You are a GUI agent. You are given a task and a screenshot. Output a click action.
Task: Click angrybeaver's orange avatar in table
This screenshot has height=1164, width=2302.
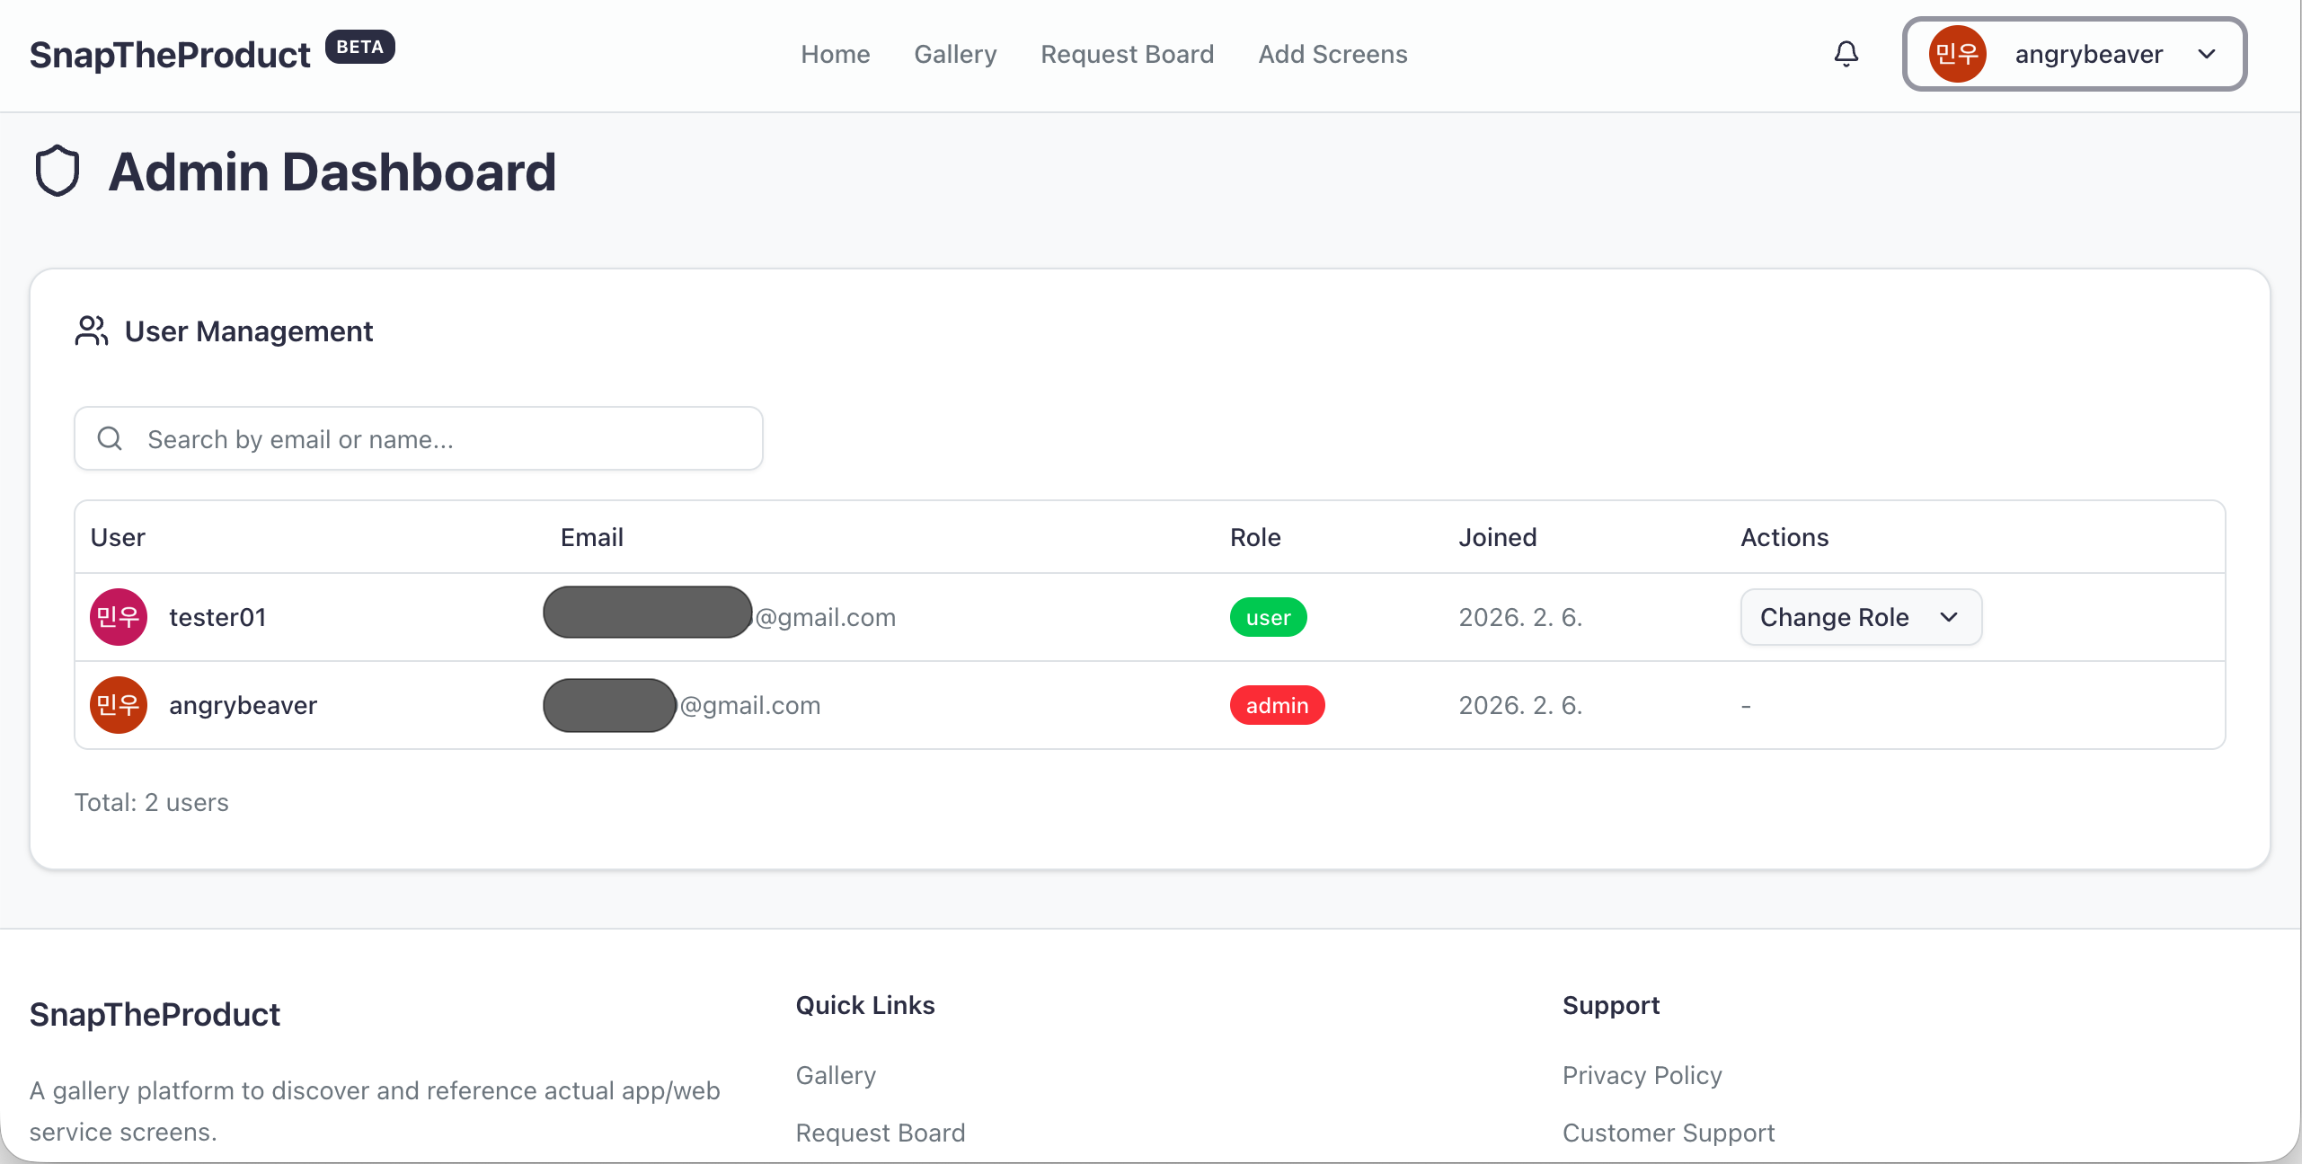(118, 705)
